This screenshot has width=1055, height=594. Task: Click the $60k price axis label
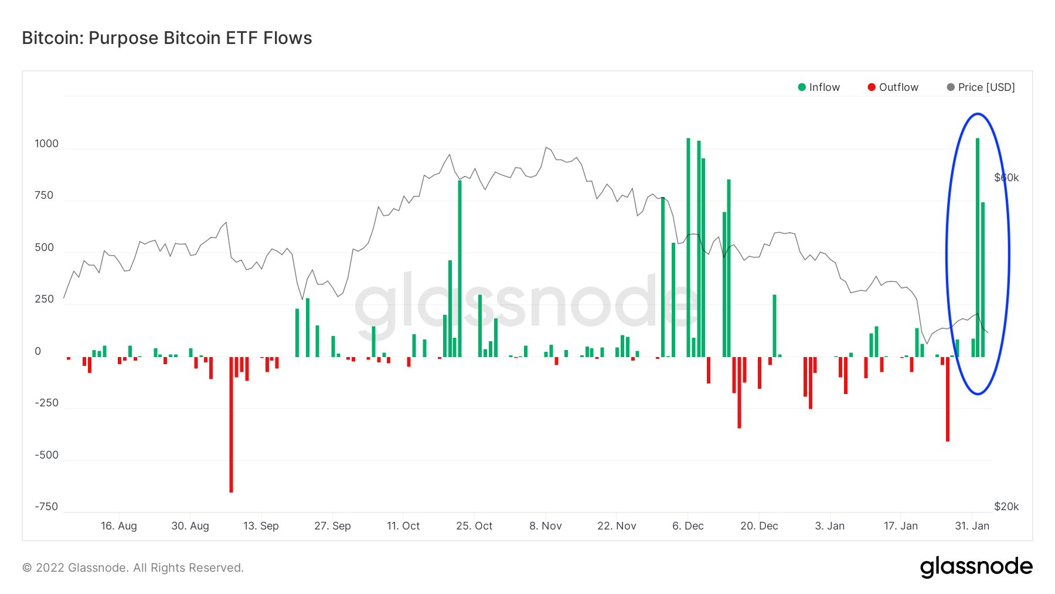coord(1006,178)
